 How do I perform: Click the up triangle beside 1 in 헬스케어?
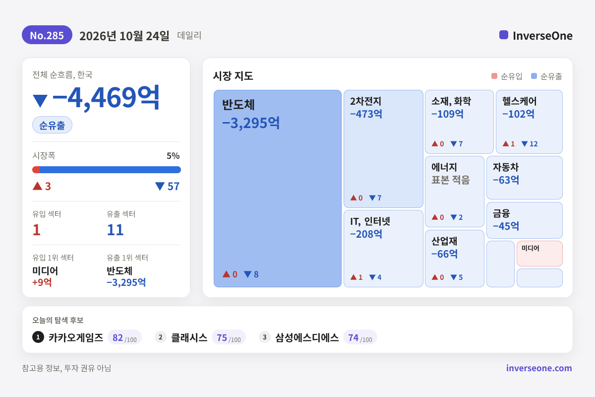[506, 143]
